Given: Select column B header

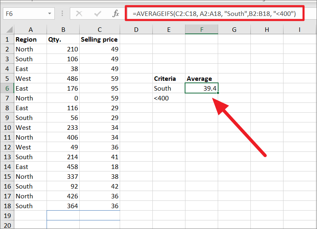Looking at the screenshot, I should [x=63, y=29].
